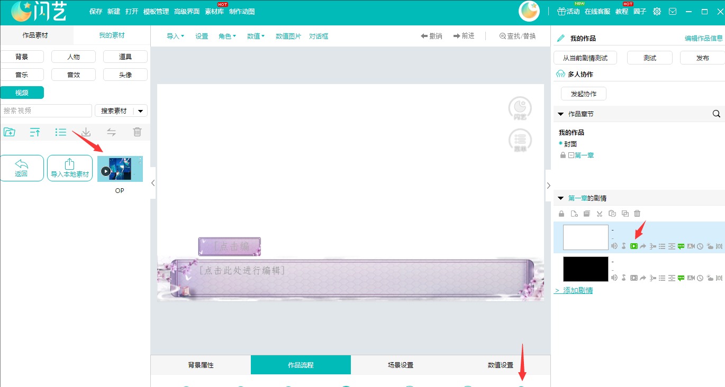
Task: Click the weather cloud icon on first plot
Action: tap(709, 246)
